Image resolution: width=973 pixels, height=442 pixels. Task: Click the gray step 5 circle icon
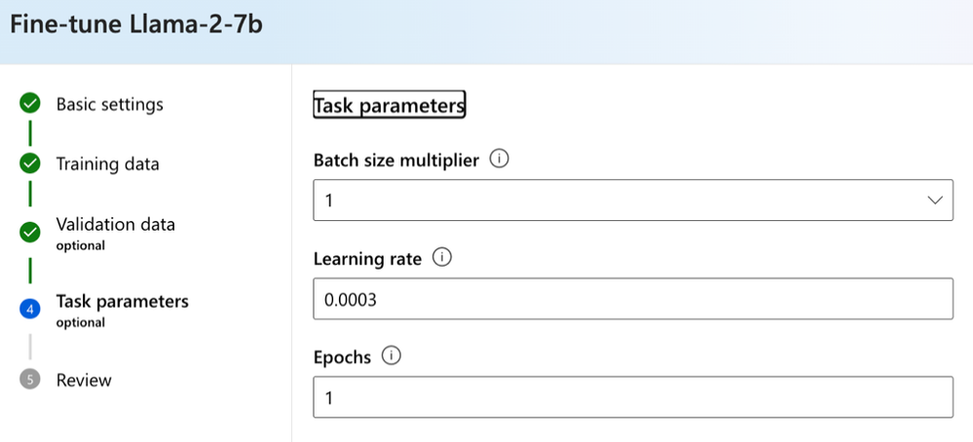click(x=30, y=380)
